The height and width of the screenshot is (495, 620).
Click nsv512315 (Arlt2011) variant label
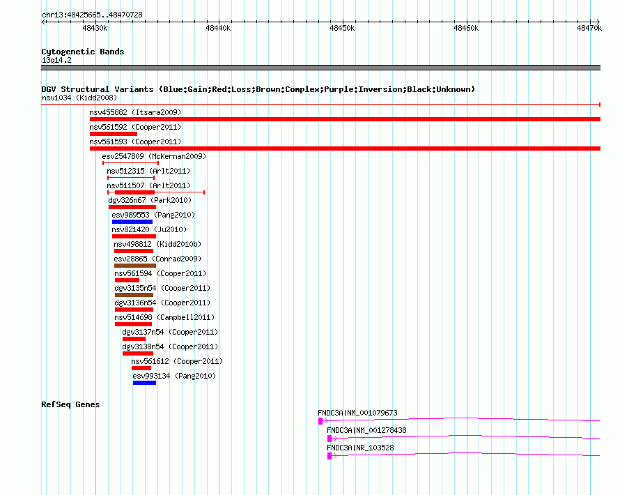click(x=148, y=171)
